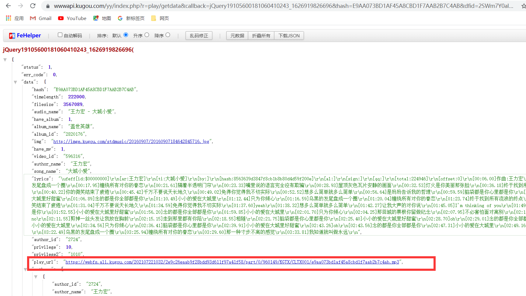Screen dimensions: 526x296
Task: Click the 元数据 button
Action: [237, 36]
